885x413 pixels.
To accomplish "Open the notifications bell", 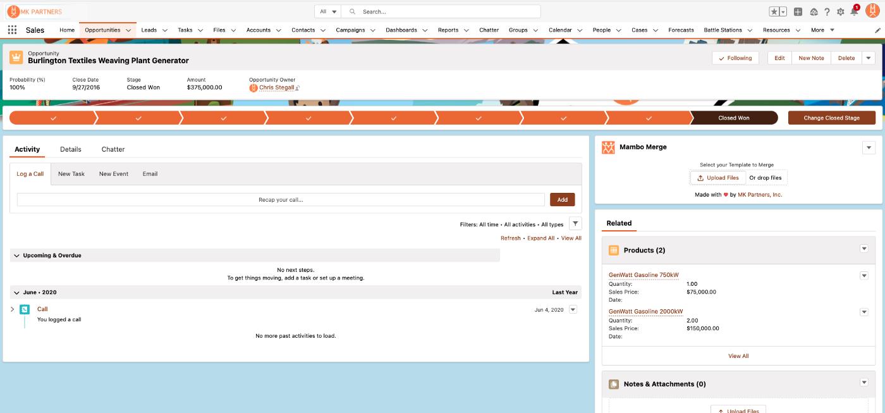I will 854,11.
